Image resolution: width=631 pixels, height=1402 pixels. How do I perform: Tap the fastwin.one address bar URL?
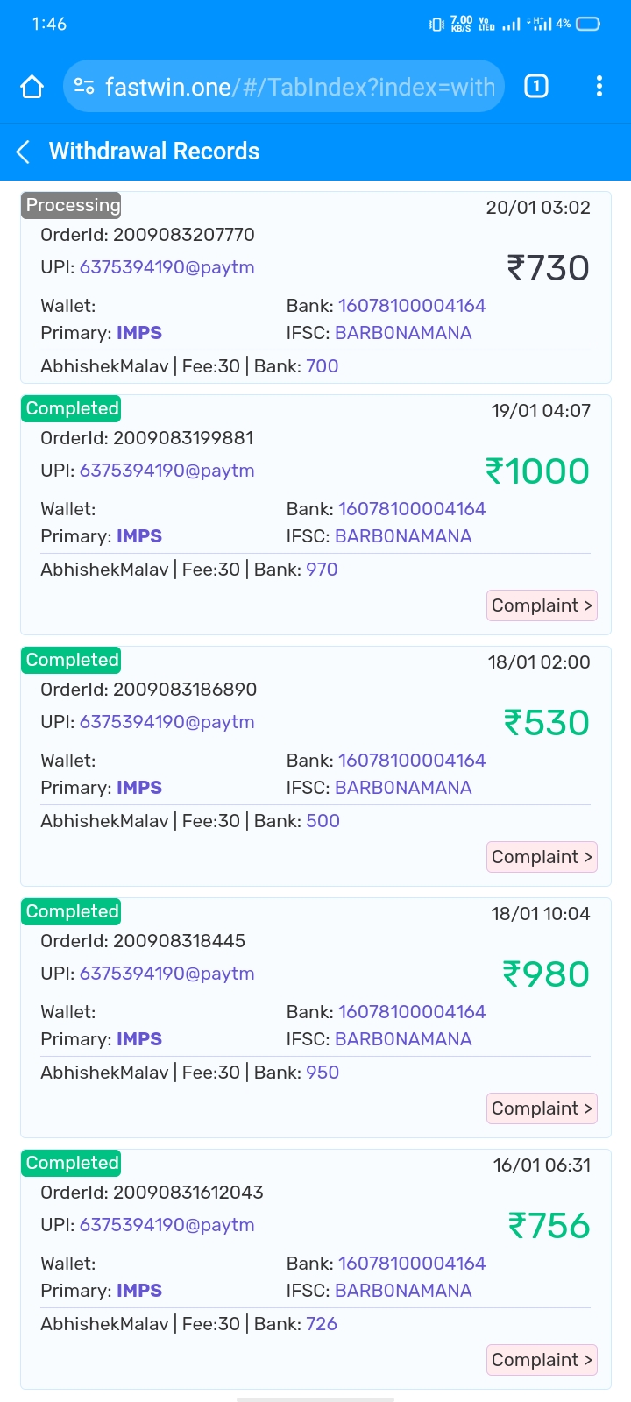click(300, 87)
